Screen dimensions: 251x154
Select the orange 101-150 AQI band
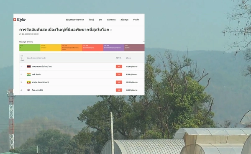(x=72, y=48)
